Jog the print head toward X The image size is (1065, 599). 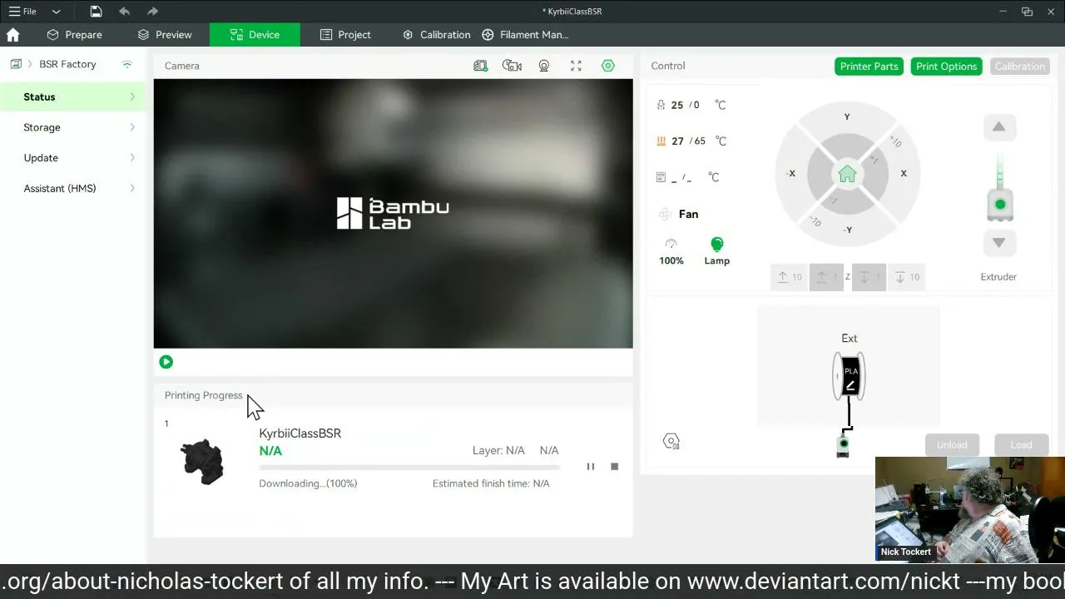[x=904, y=174]
